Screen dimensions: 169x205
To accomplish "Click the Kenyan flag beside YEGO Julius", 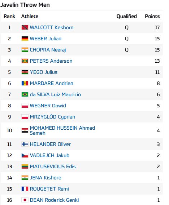I will click(25, 72).
